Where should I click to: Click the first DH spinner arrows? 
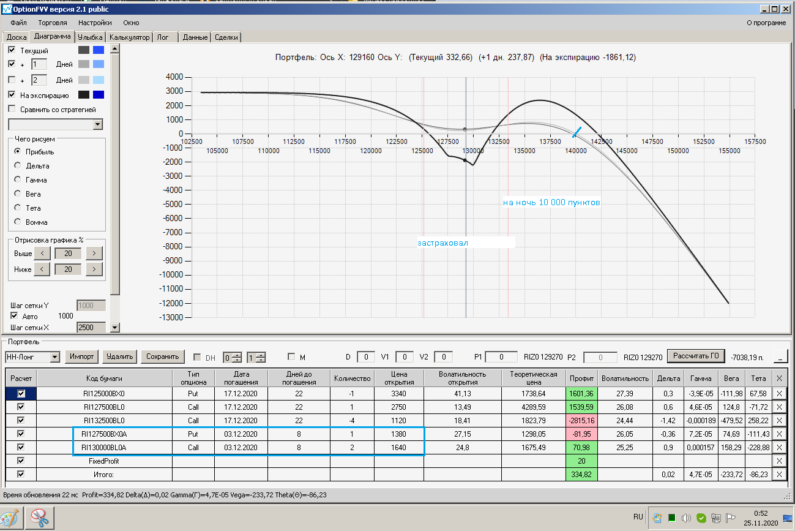[x=237, y=357]
